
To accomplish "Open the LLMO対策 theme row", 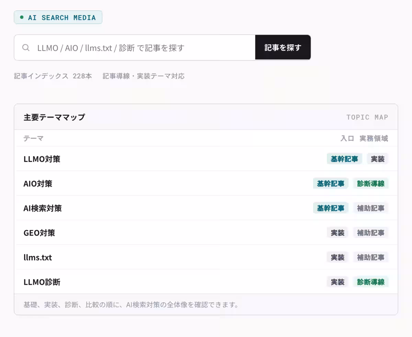I will [x=206, y=159].
